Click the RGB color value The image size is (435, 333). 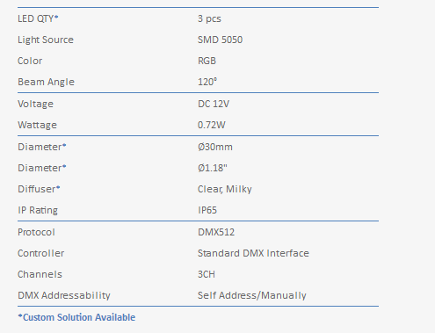point(207,61)
